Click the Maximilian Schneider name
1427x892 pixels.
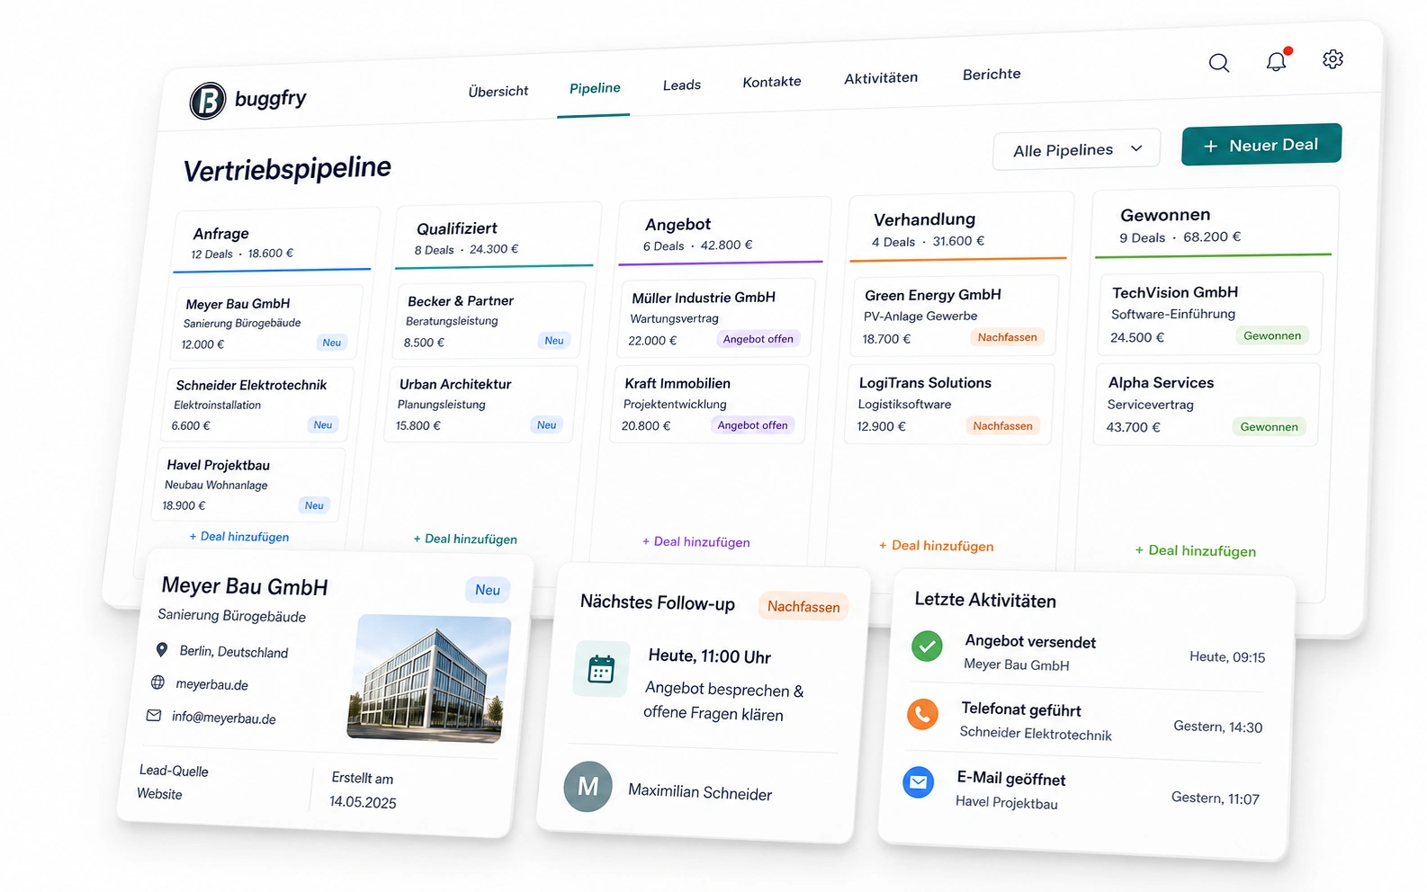700,792
